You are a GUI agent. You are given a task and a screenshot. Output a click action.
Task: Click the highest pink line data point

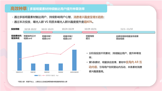point(74,44)
